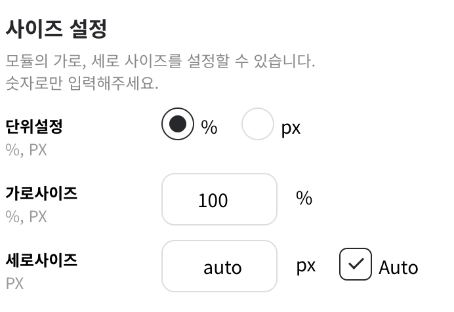Click the 모듈의 가로, 세로 description text
This screenshot has height=312, width=454.
click(x=160, y=62)
